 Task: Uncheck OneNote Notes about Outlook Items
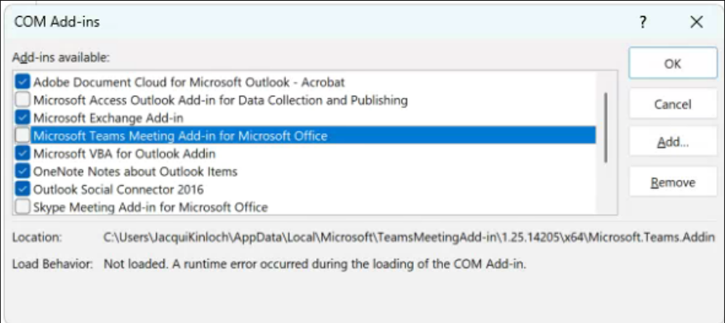[23, 171]
